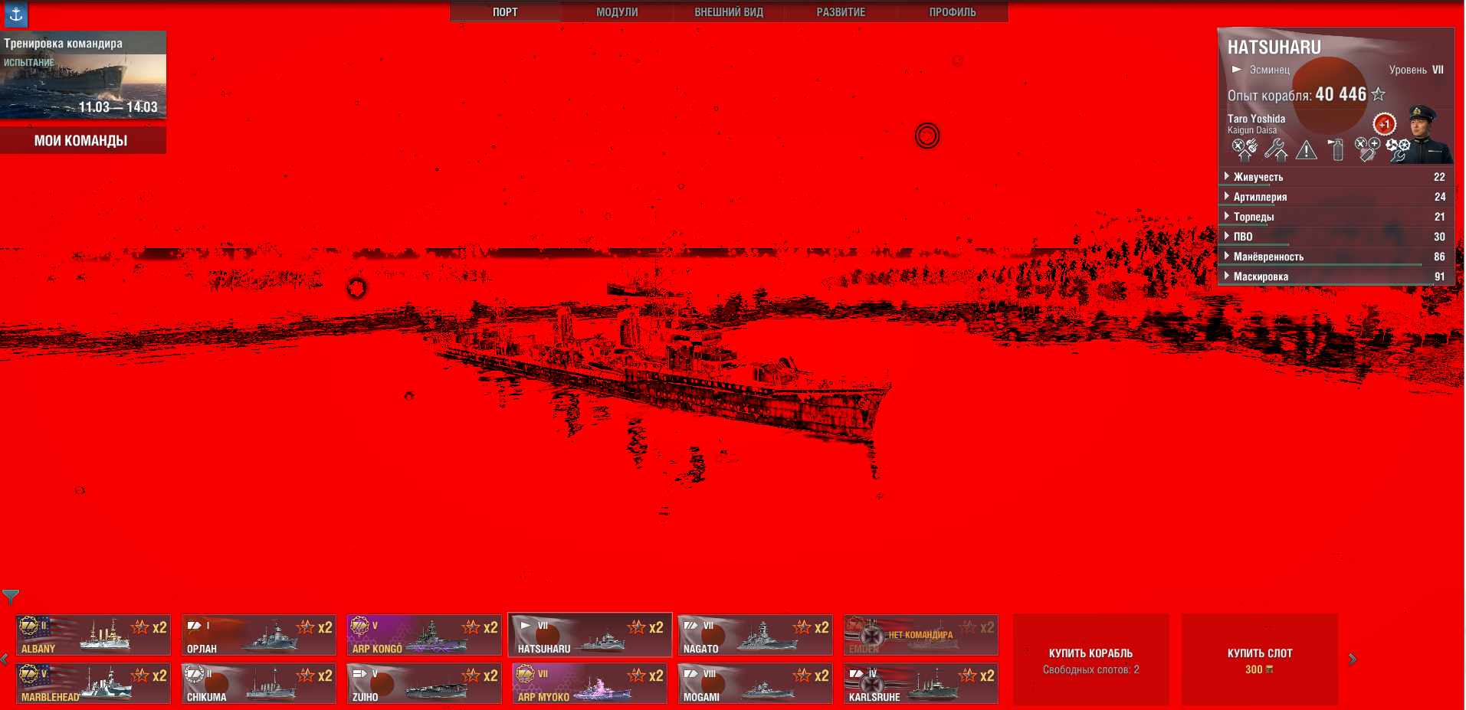Click the x2 star bonus on KARLSRUHE
The width and height of the screenshot is (1466, 710).
tap(977, 676)
